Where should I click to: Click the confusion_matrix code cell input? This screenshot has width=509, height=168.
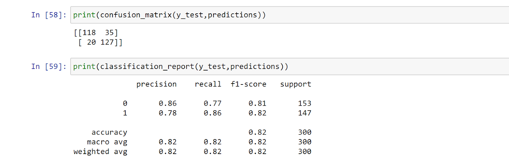coord(289,15)
